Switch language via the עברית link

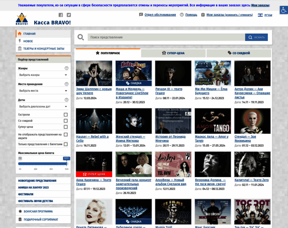(268, 15)
